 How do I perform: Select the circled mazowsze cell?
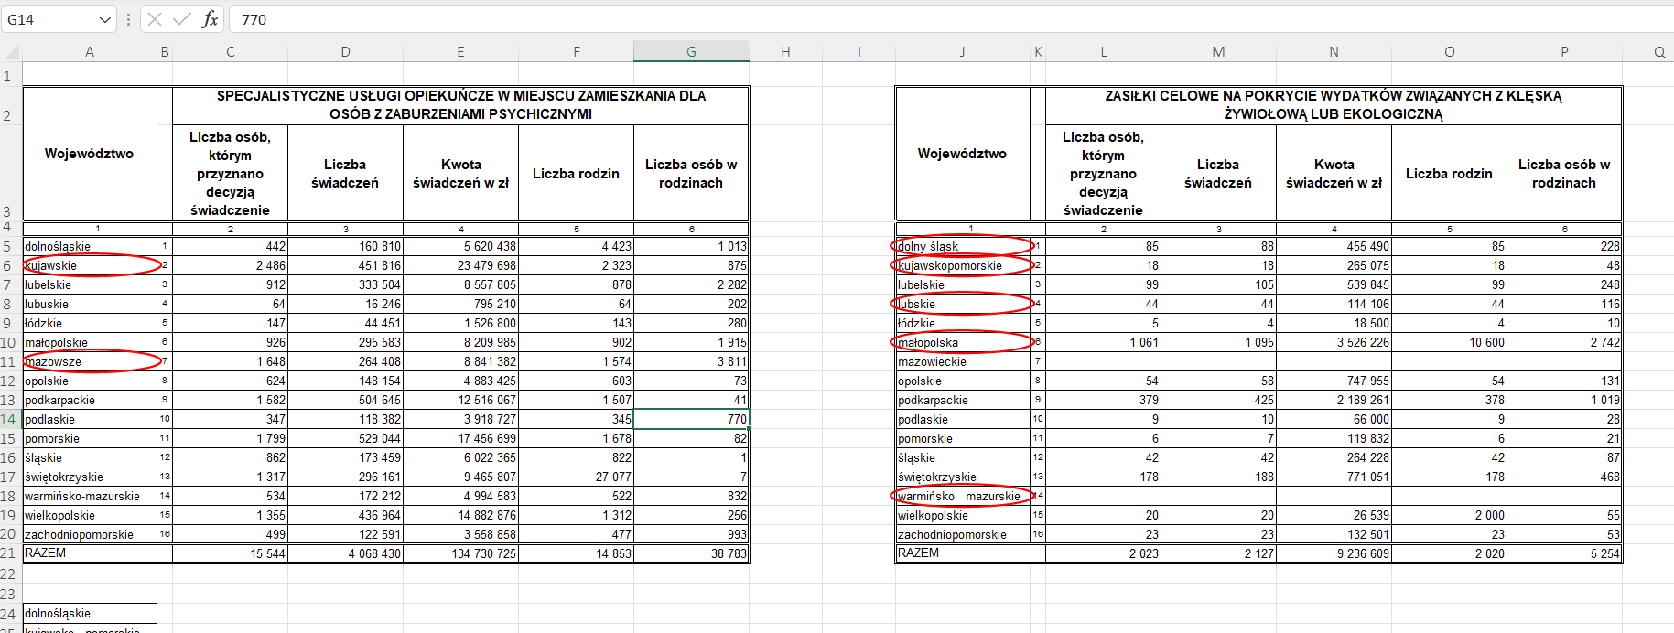click(x=90, y=362)
